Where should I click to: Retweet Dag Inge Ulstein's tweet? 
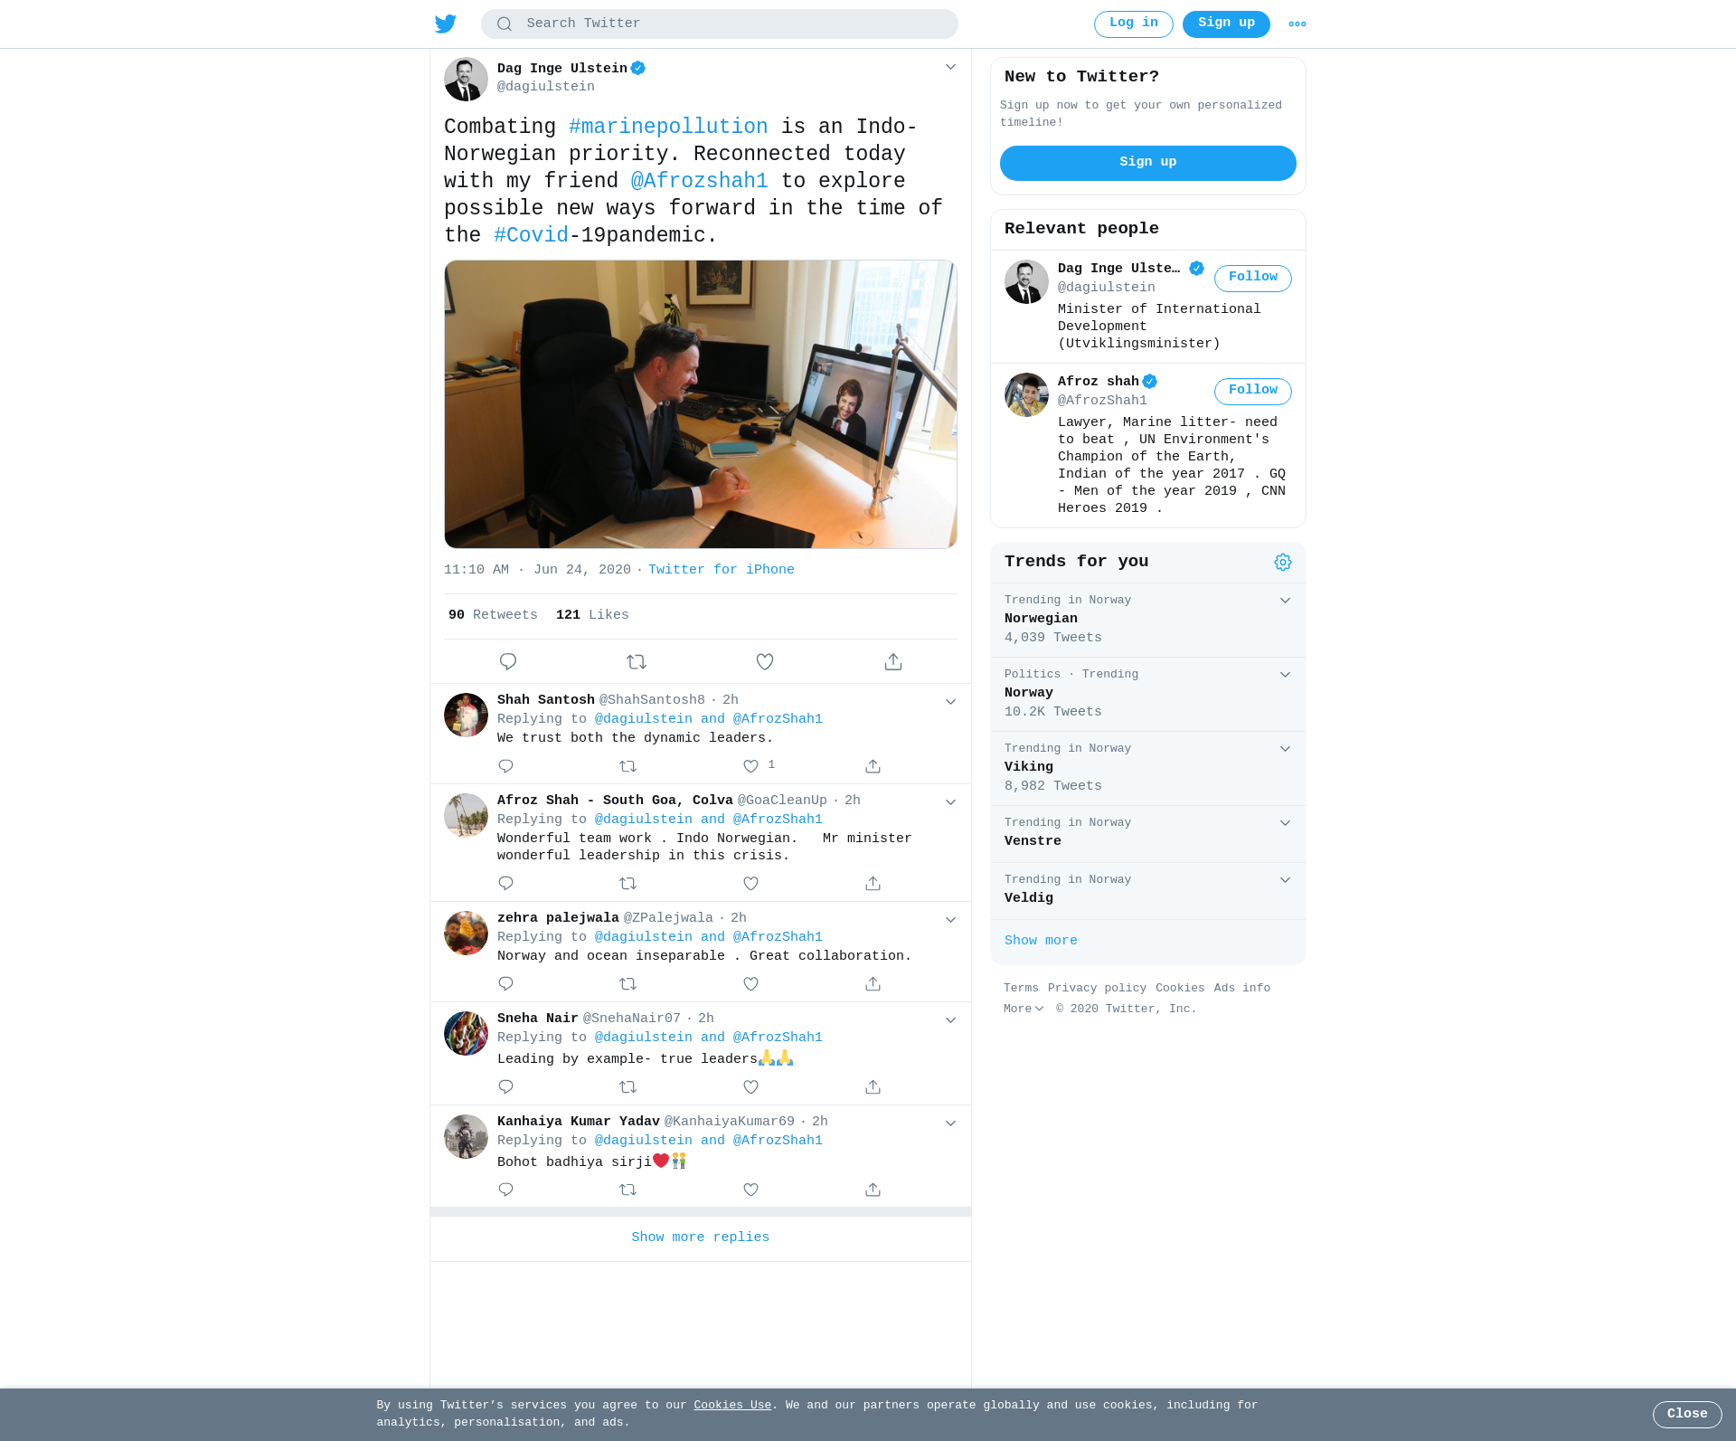[637, 662]
